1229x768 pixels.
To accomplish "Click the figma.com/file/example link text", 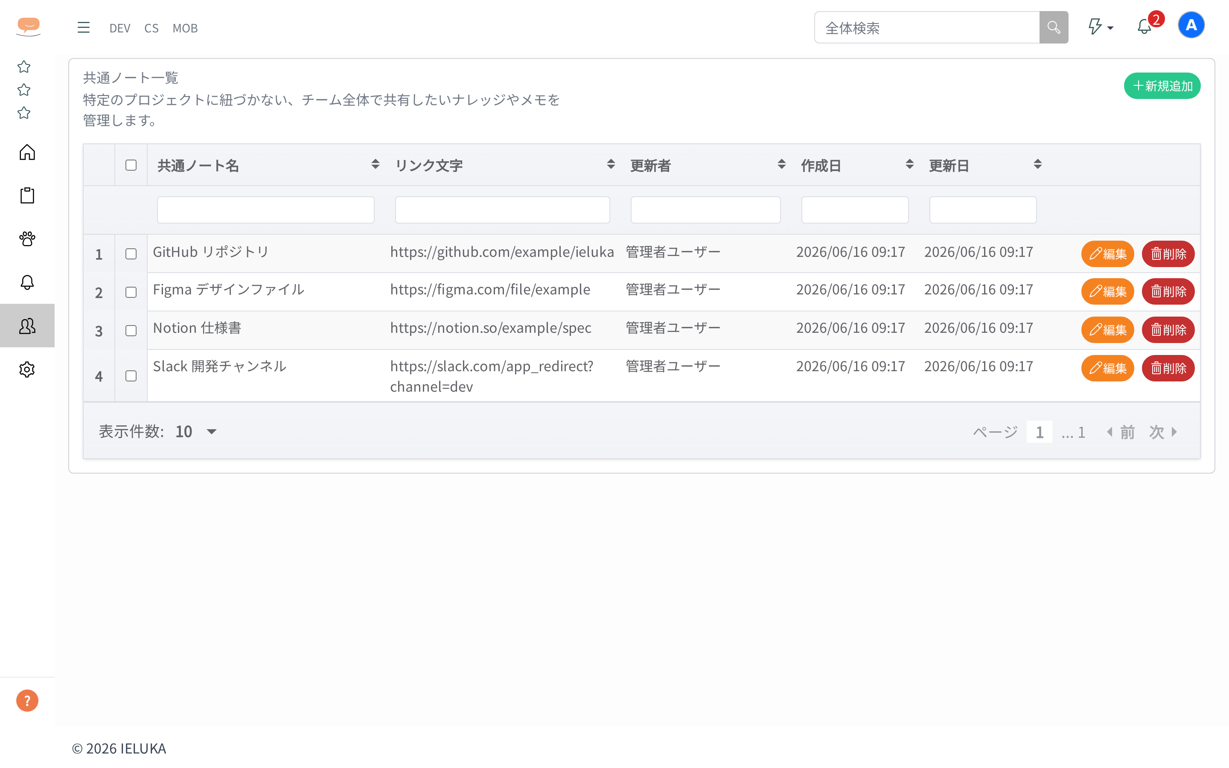I will (x=490, y=290).
